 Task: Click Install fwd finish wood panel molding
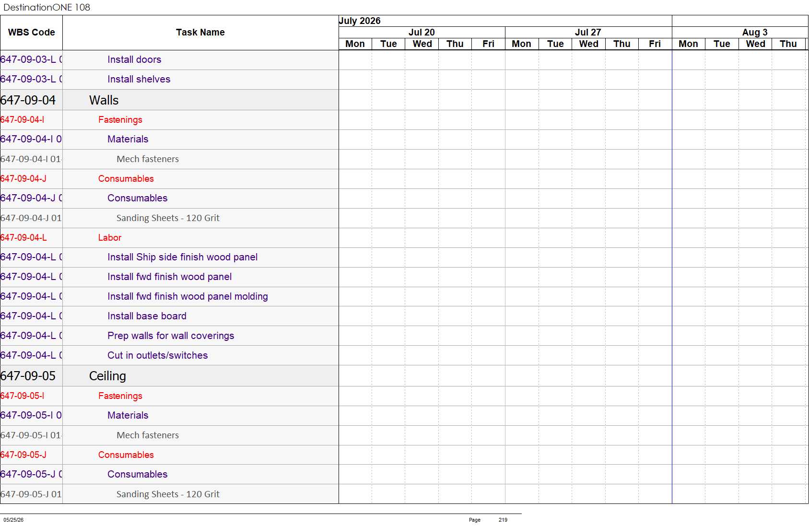[188, 296]
